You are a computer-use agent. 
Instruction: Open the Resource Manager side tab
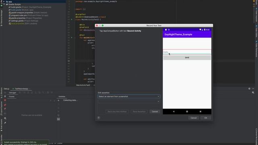[x=2, y=18]
